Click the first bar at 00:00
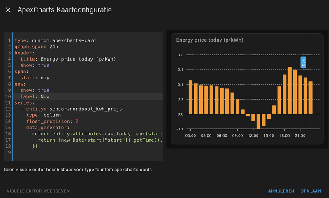 190,97
